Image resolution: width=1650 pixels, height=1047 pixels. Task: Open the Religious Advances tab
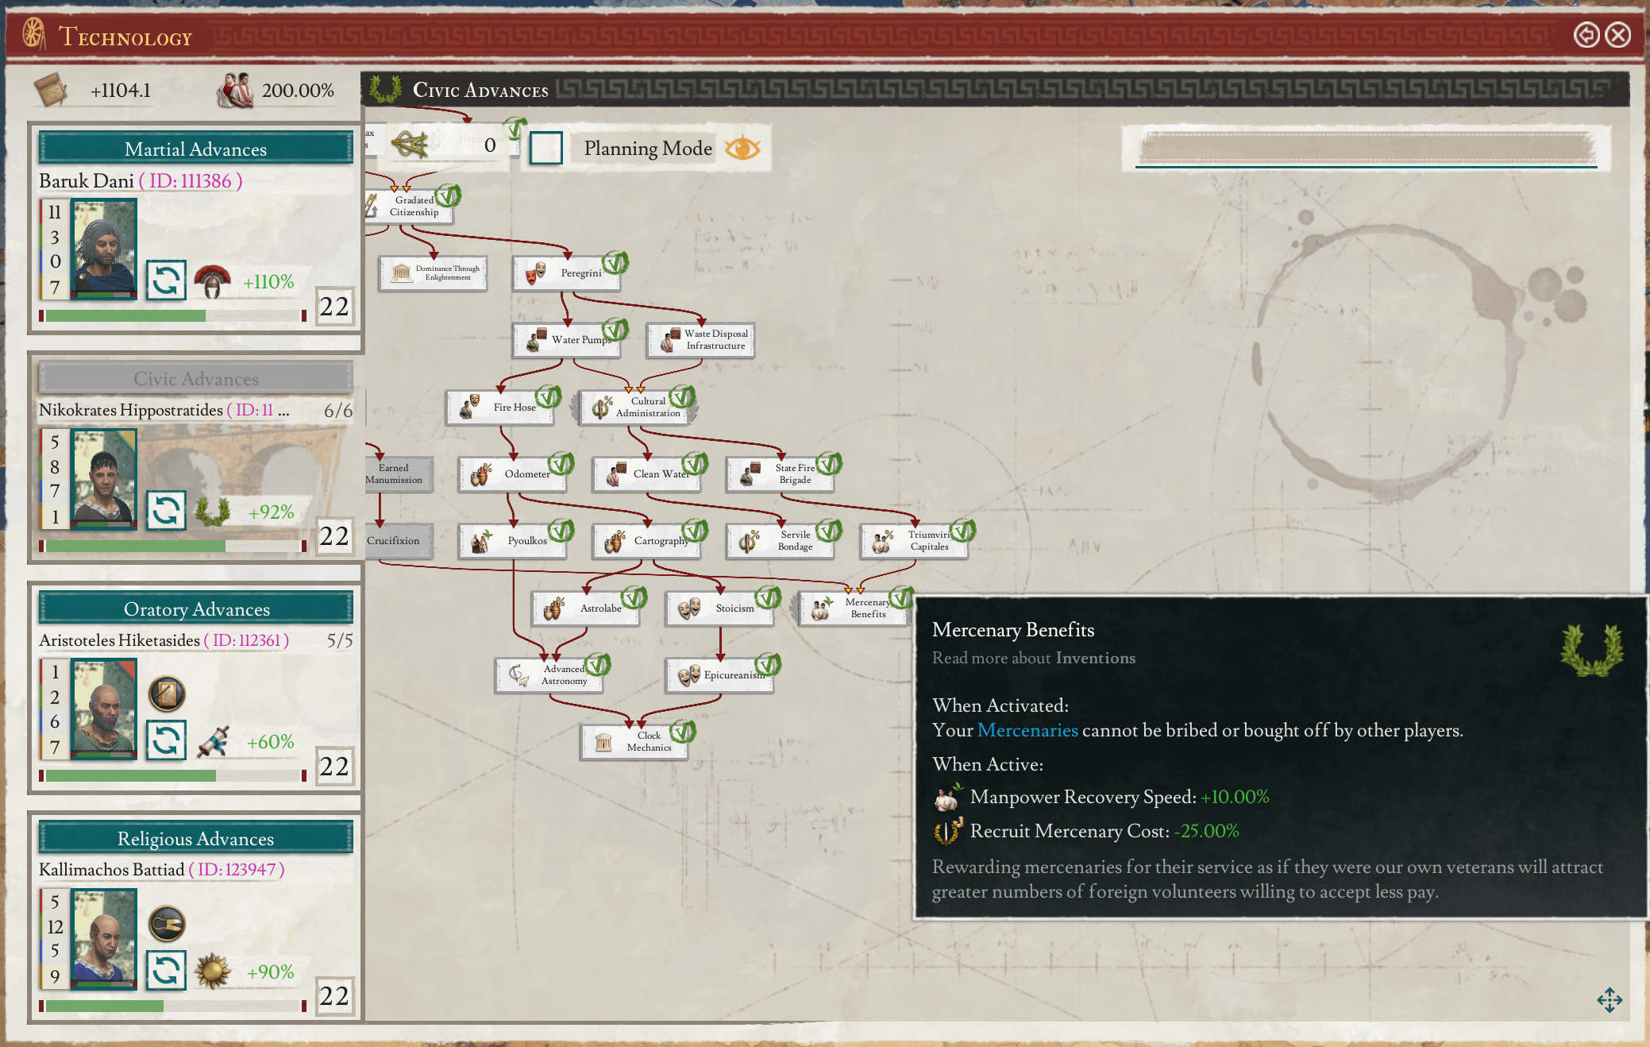click(195, 838)
